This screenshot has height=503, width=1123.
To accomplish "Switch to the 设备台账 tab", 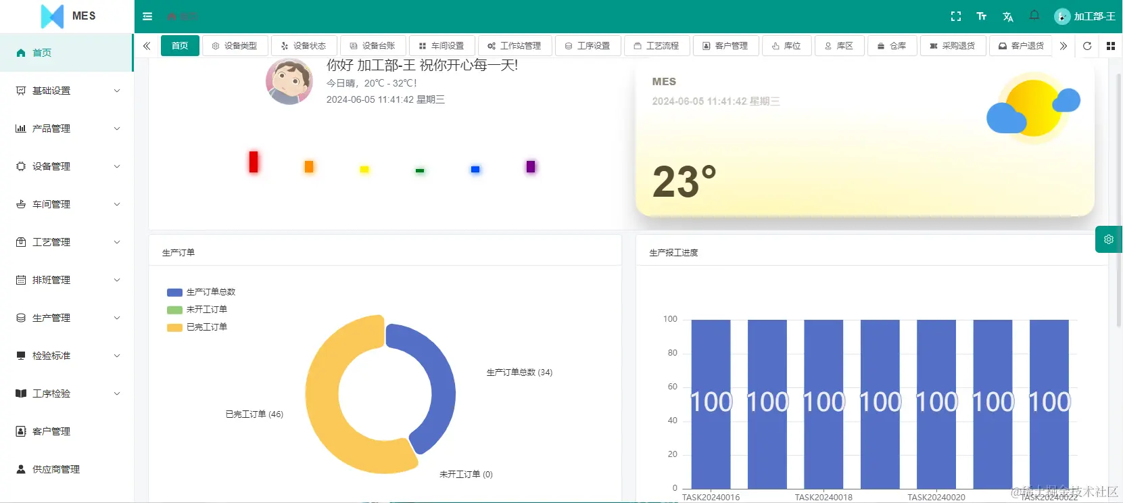I will point(373,46).
